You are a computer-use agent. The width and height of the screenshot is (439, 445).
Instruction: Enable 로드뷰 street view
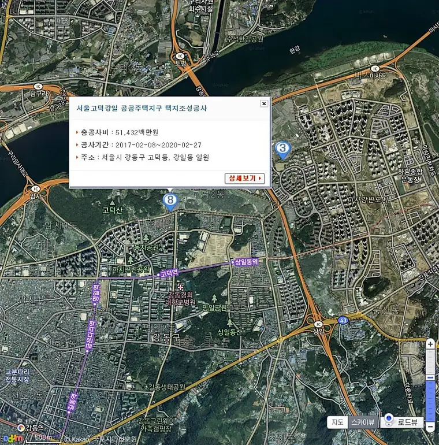click(402, 422)
